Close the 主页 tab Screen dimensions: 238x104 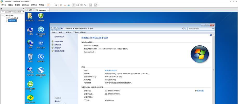coord(34,10)
